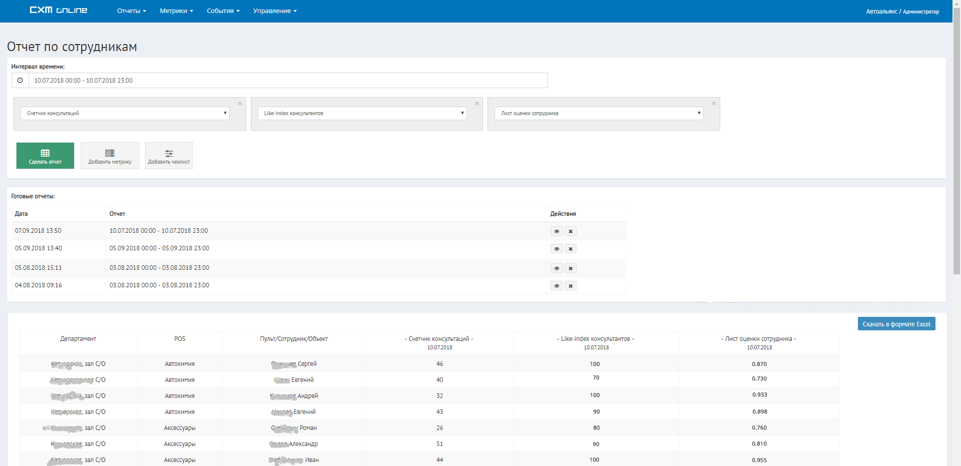Remove the Счетчик консультаций metric block
This screenshot has height=466, width=961.
(x=240, y=104)
